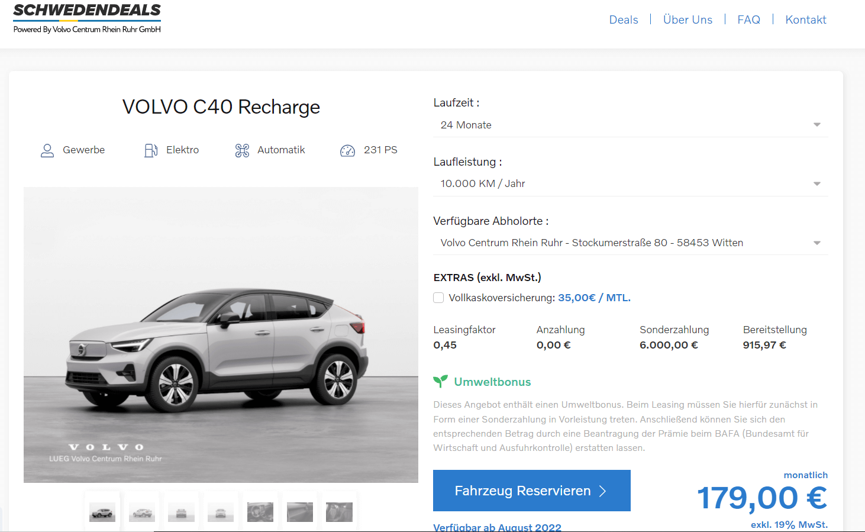Select the first car thumbnail, front-side view

click(x=102, y=512)
